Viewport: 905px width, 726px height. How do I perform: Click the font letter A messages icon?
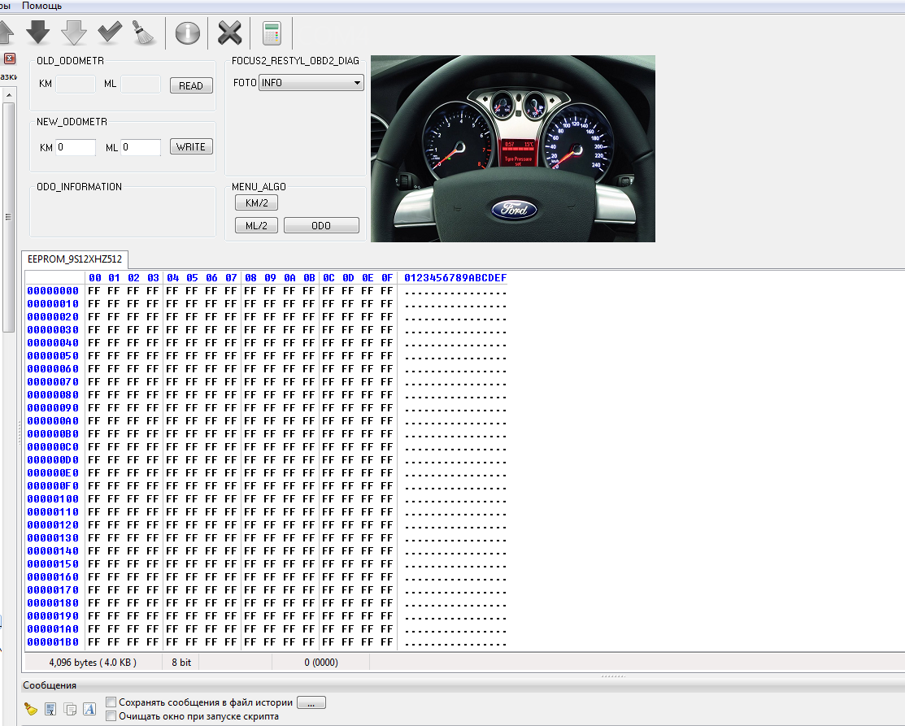tap(89, 709)
